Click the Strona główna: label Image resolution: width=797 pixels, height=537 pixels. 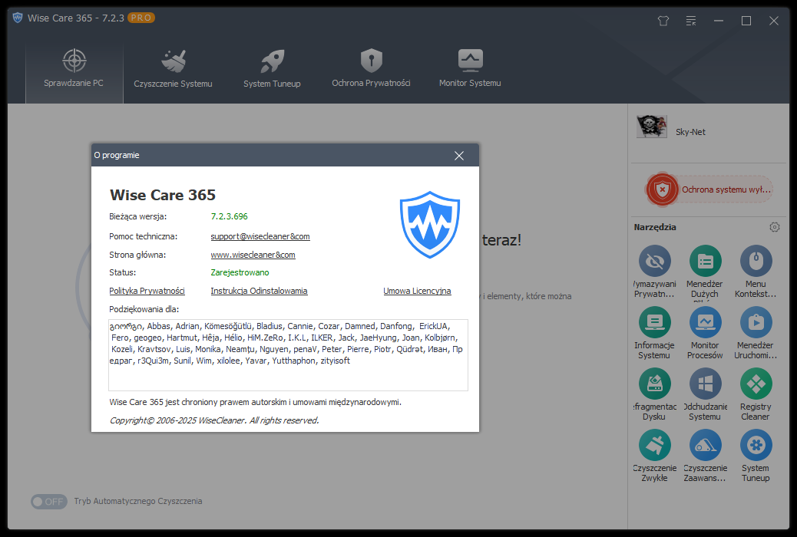pos(137,255)
